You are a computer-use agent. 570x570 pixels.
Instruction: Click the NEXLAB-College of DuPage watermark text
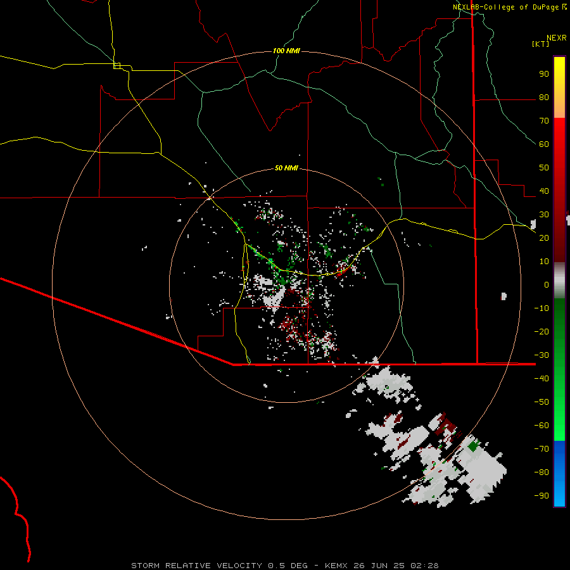510,7
